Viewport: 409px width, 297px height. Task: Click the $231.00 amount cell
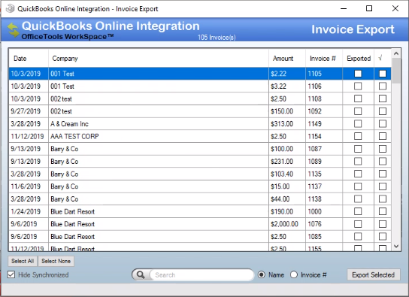pyautogui.click(x=287, y=161)
